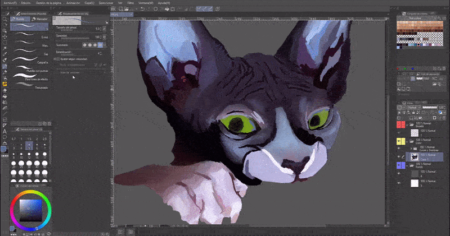Toggle third snap-to-grid button in command bar

pyautogui.click(x=211, y=9)
